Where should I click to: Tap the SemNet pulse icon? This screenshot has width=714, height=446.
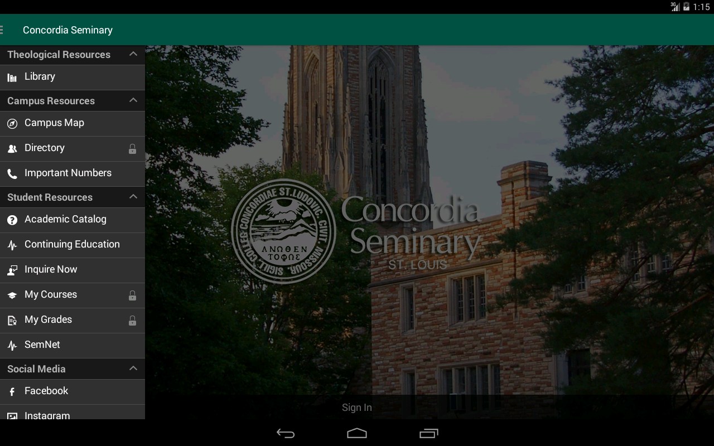click(12, 346)
